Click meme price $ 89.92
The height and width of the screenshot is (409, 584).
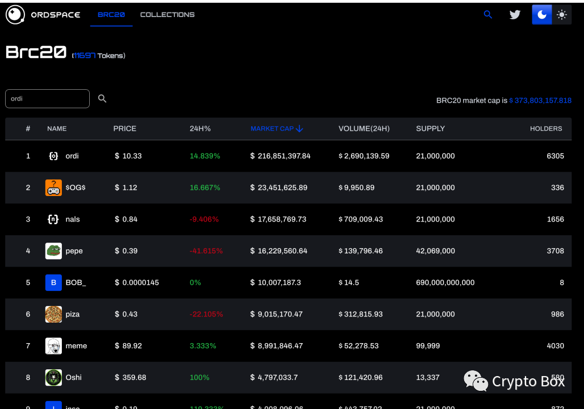(128, 346)
